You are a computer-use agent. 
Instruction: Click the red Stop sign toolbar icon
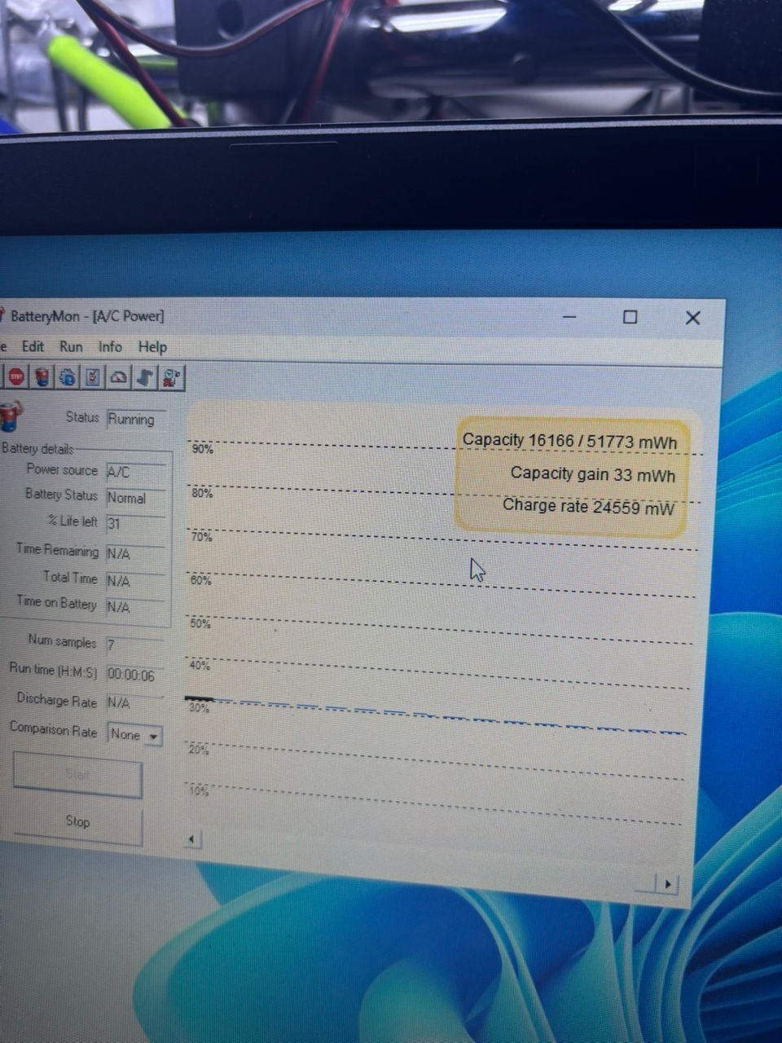[16, 376]
